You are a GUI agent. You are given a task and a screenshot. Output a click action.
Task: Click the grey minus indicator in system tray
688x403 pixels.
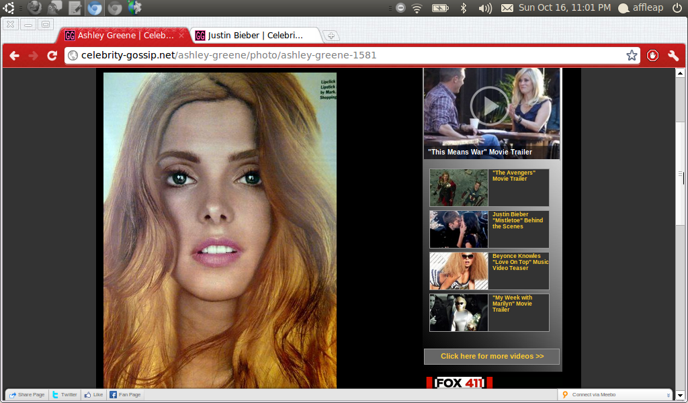coord(400,7)
